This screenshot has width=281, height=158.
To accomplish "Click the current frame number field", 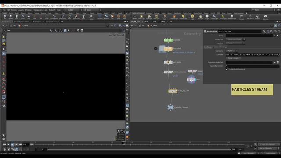I will pyautogui.click(x=25, y=144).
